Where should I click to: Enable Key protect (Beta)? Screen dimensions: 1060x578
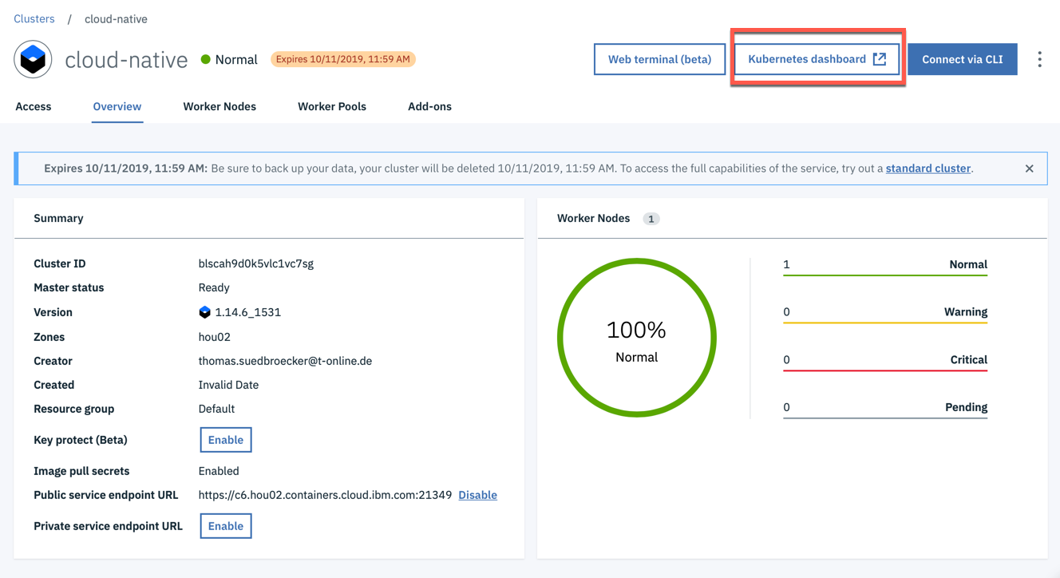[x=225, y=439]
